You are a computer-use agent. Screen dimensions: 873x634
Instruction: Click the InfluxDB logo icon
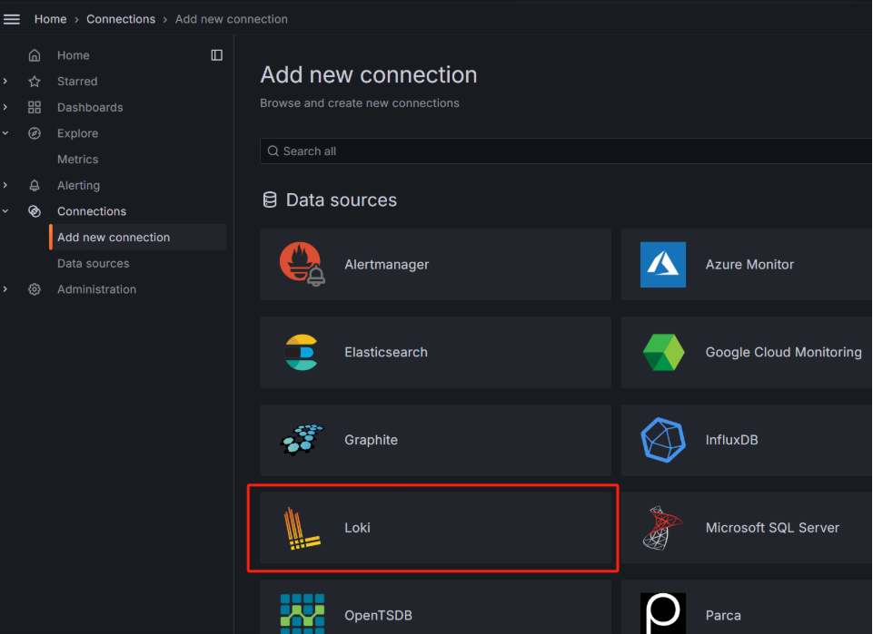pyautogui.click(x=662, y=440)
